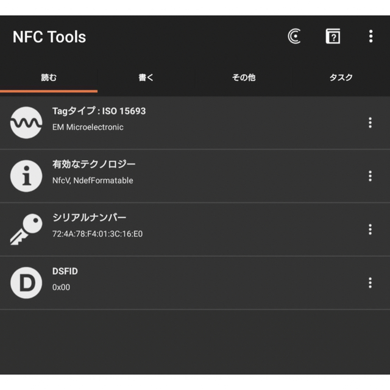
Task: Switch to the 読む tab
Action: click(x=49, y=77)
